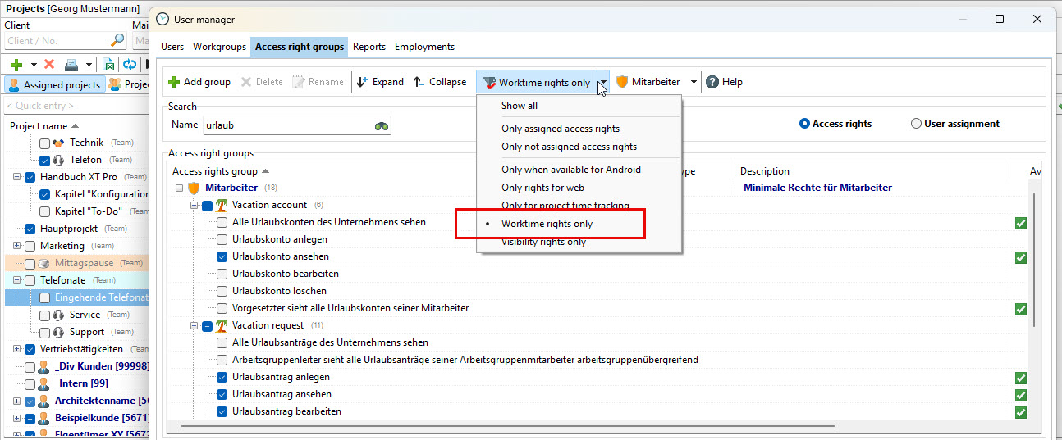Image resolution: width=1062 pixels, height=440 pixels.
Task: Click the Quick entry input field
Action: coord(74,106)
